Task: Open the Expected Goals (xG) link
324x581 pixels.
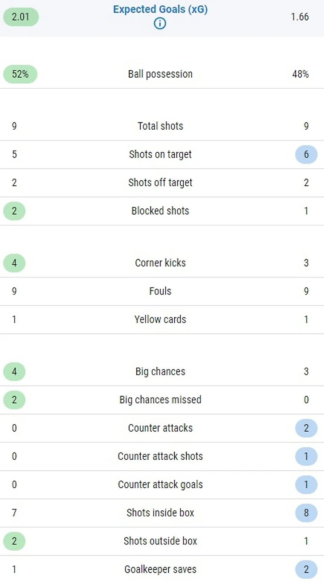Action: (160, 10)
